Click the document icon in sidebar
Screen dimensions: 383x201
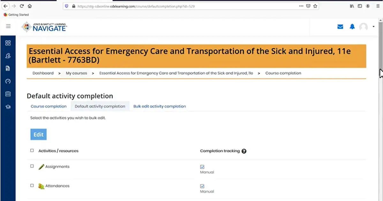pyautogui.click(x=8, y=68)
